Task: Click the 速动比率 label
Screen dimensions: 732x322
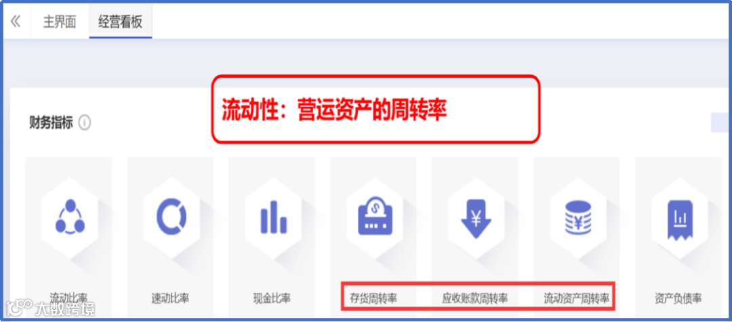Action: tap(170, 298)
